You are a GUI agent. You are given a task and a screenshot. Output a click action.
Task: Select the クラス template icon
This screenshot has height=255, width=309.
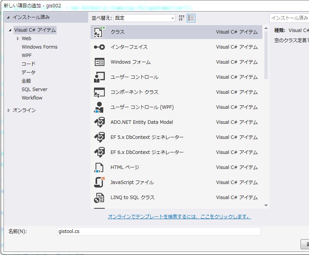coord(99,32)
